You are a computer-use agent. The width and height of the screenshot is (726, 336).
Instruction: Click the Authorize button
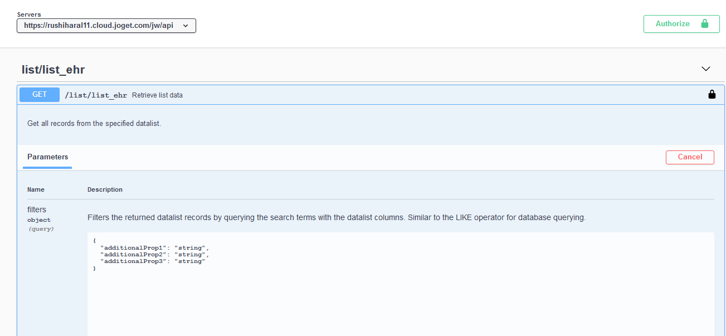coord(672,24)
